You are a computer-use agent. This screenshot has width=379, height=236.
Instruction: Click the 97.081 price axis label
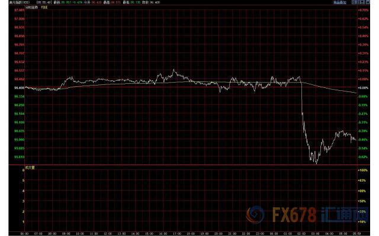(18, 11)
